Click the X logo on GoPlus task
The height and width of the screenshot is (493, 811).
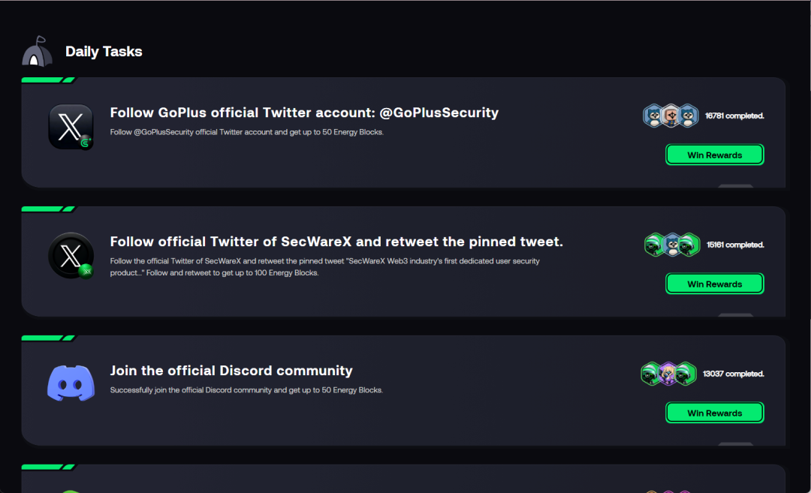(x=71, y=126)
